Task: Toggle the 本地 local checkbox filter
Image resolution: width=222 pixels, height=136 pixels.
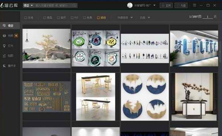Action: click(x=29, y=18)
